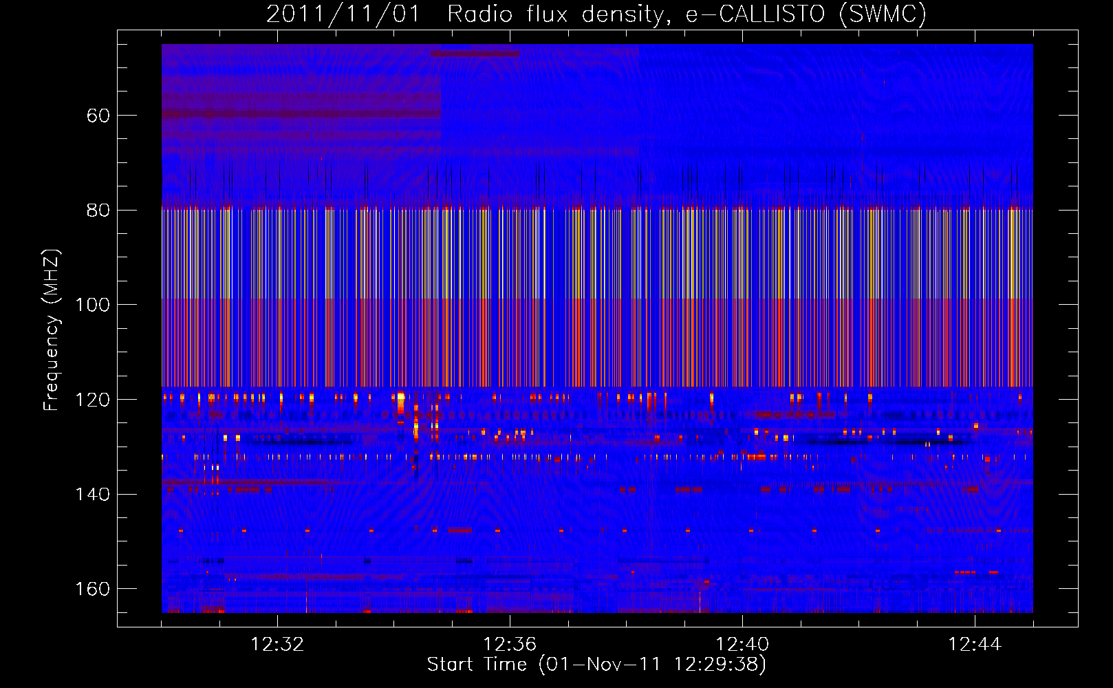Click the 12:40 time tick label

pyautogui.click(x=742, y=645)
